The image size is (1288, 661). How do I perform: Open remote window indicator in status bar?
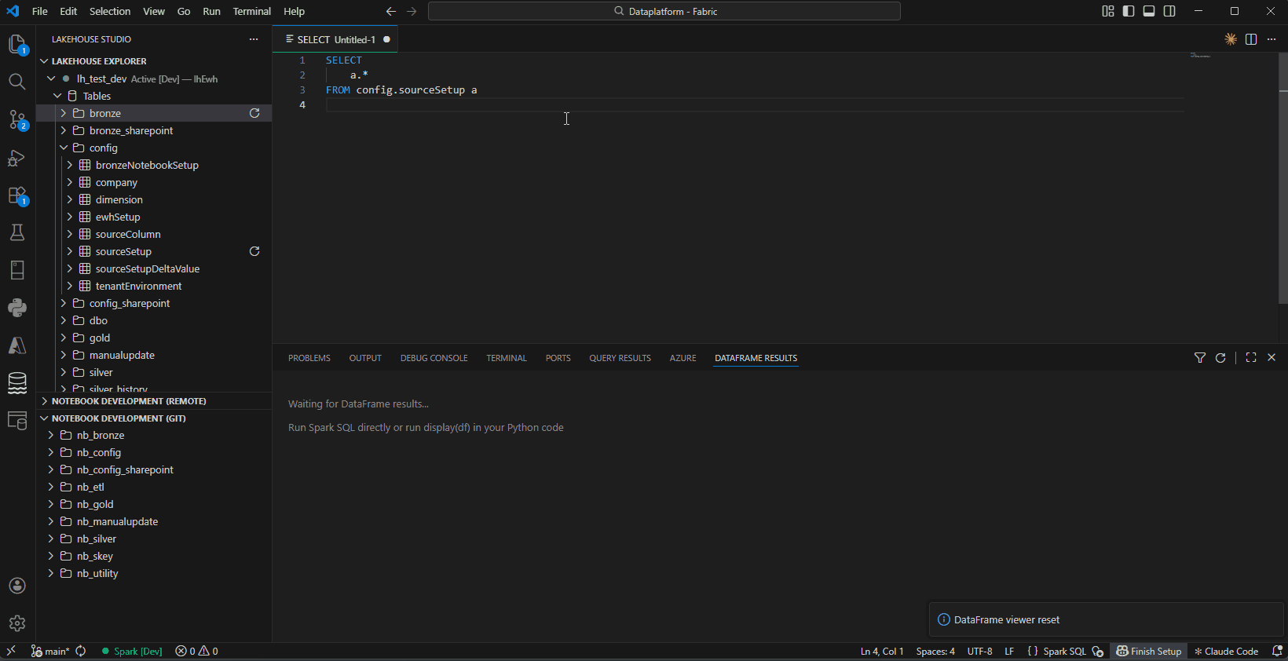pyautogui.click(x=11, y=651)
